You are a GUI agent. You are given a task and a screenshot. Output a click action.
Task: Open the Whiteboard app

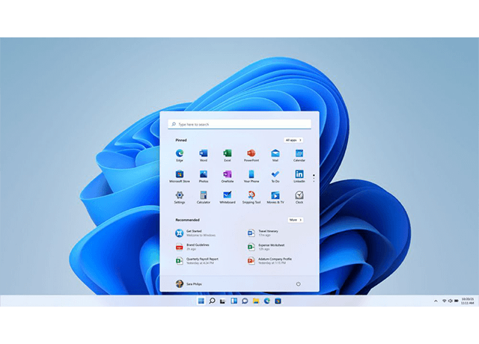[228, 197]
